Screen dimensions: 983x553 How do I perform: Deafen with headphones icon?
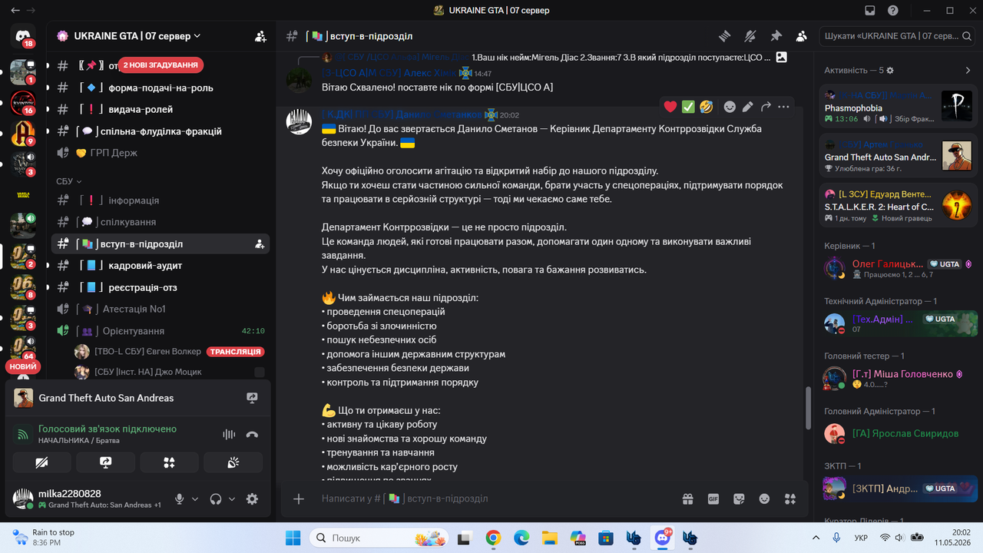tap(216, 499)
